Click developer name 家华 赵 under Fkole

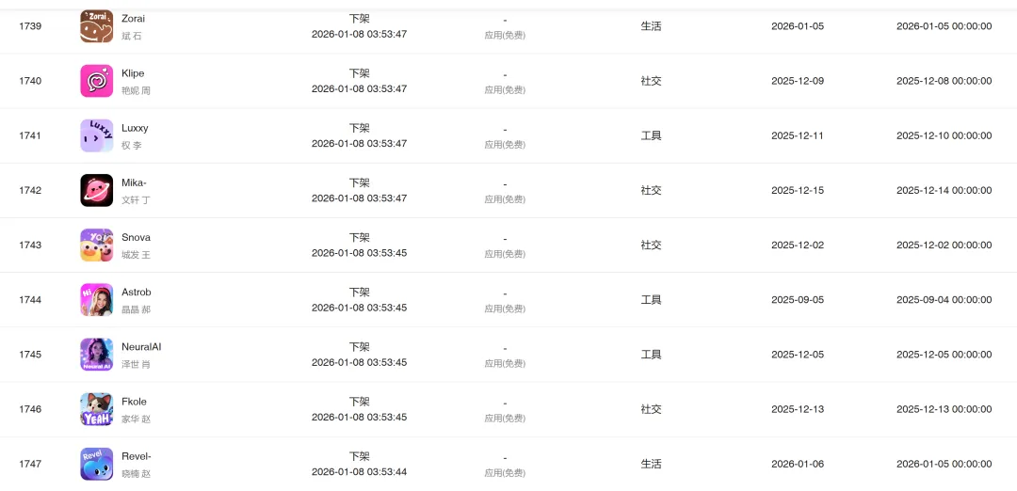136,420
